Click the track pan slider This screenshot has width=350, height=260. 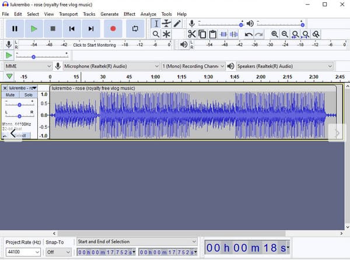click(20, 116)
